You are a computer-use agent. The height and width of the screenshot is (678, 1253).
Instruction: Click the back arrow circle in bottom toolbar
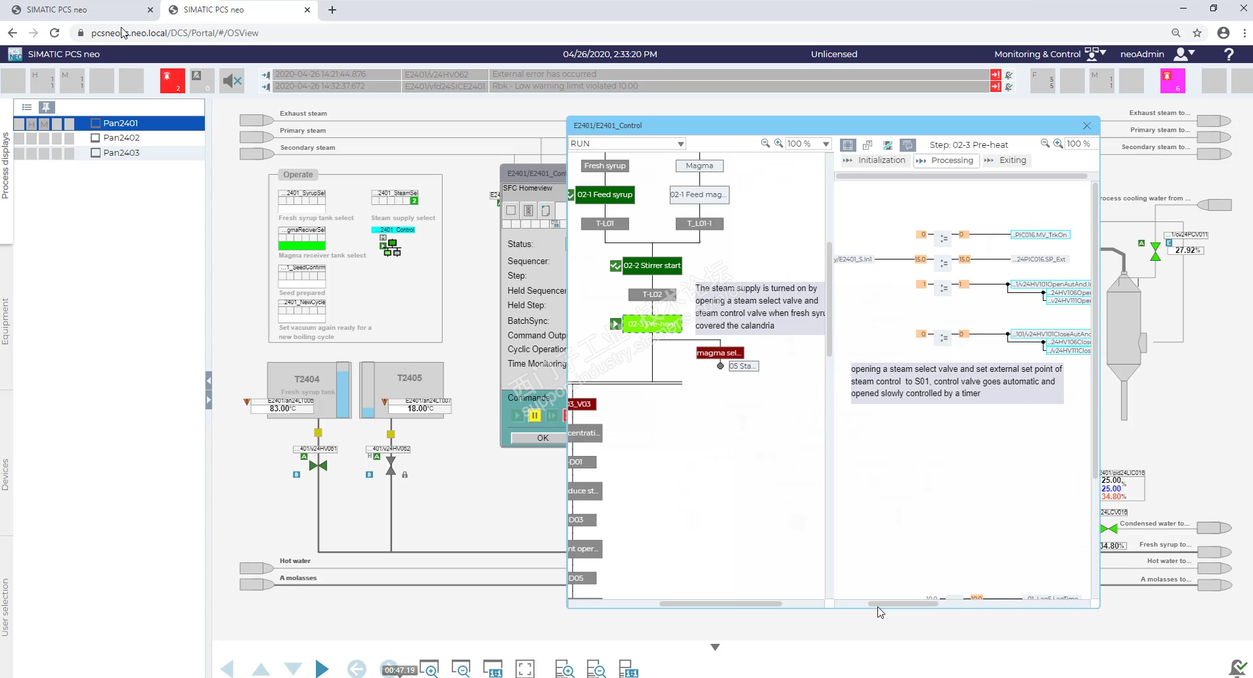(357, 669)
